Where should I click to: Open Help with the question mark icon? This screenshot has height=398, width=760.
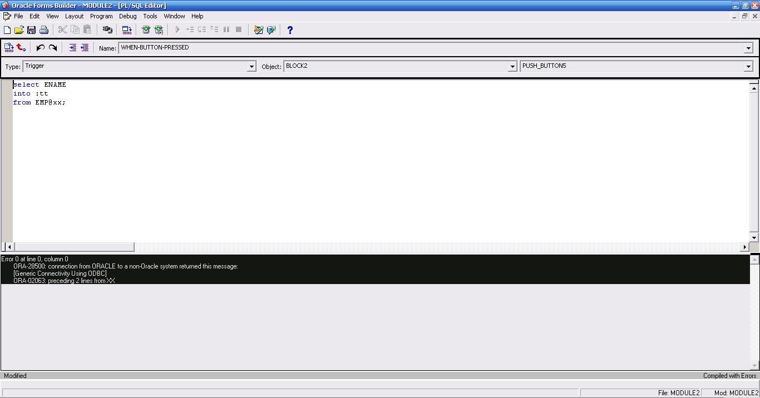tap(289, 30)
